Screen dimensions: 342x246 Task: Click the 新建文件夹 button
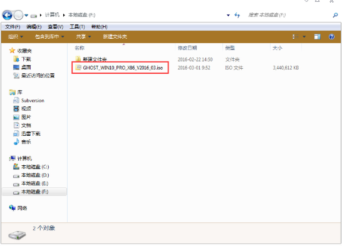pyautogui.click(x=115, y=36)
